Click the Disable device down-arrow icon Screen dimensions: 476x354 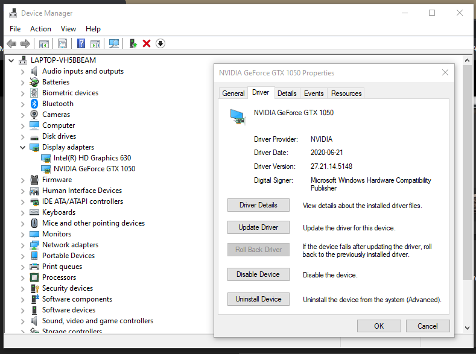[160, 43]
